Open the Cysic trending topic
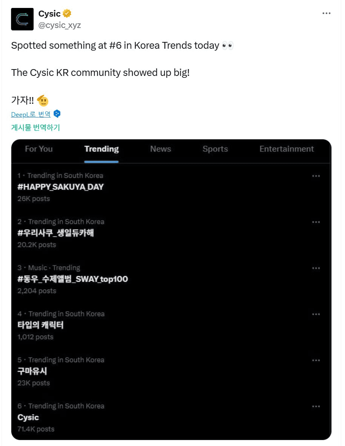This screenshot has width=345, height=446. pos(28,417)
